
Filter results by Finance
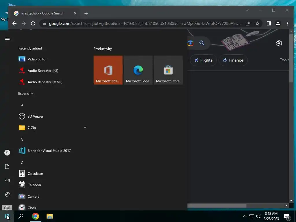pos(233,60)
